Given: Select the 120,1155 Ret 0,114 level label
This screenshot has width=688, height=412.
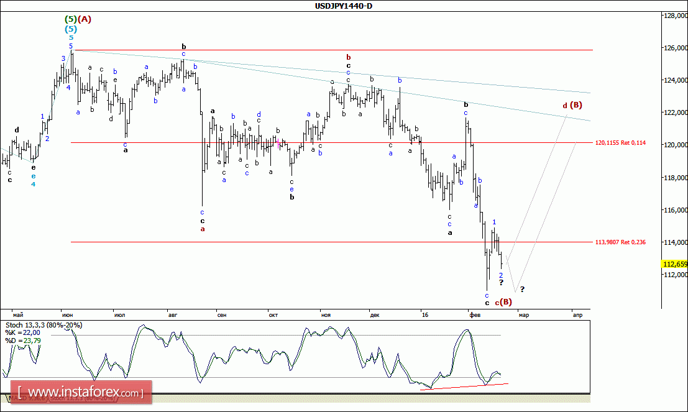Looking at the screenshot, I should (x=620, y=142).
